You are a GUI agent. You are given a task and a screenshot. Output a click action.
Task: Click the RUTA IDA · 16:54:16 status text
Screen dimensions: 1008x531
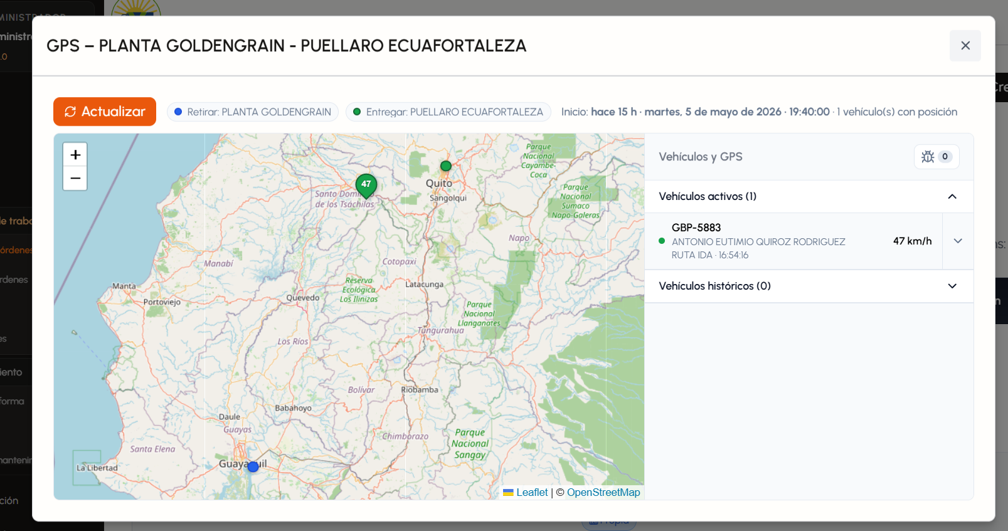coord(710,255)
